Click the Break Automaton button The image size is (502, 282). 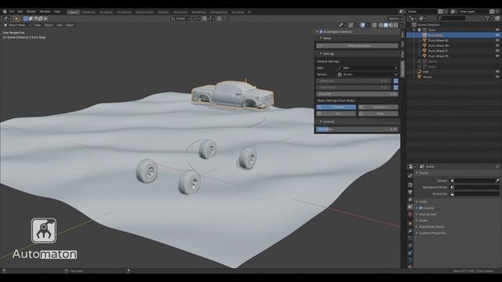pos(358,45)
